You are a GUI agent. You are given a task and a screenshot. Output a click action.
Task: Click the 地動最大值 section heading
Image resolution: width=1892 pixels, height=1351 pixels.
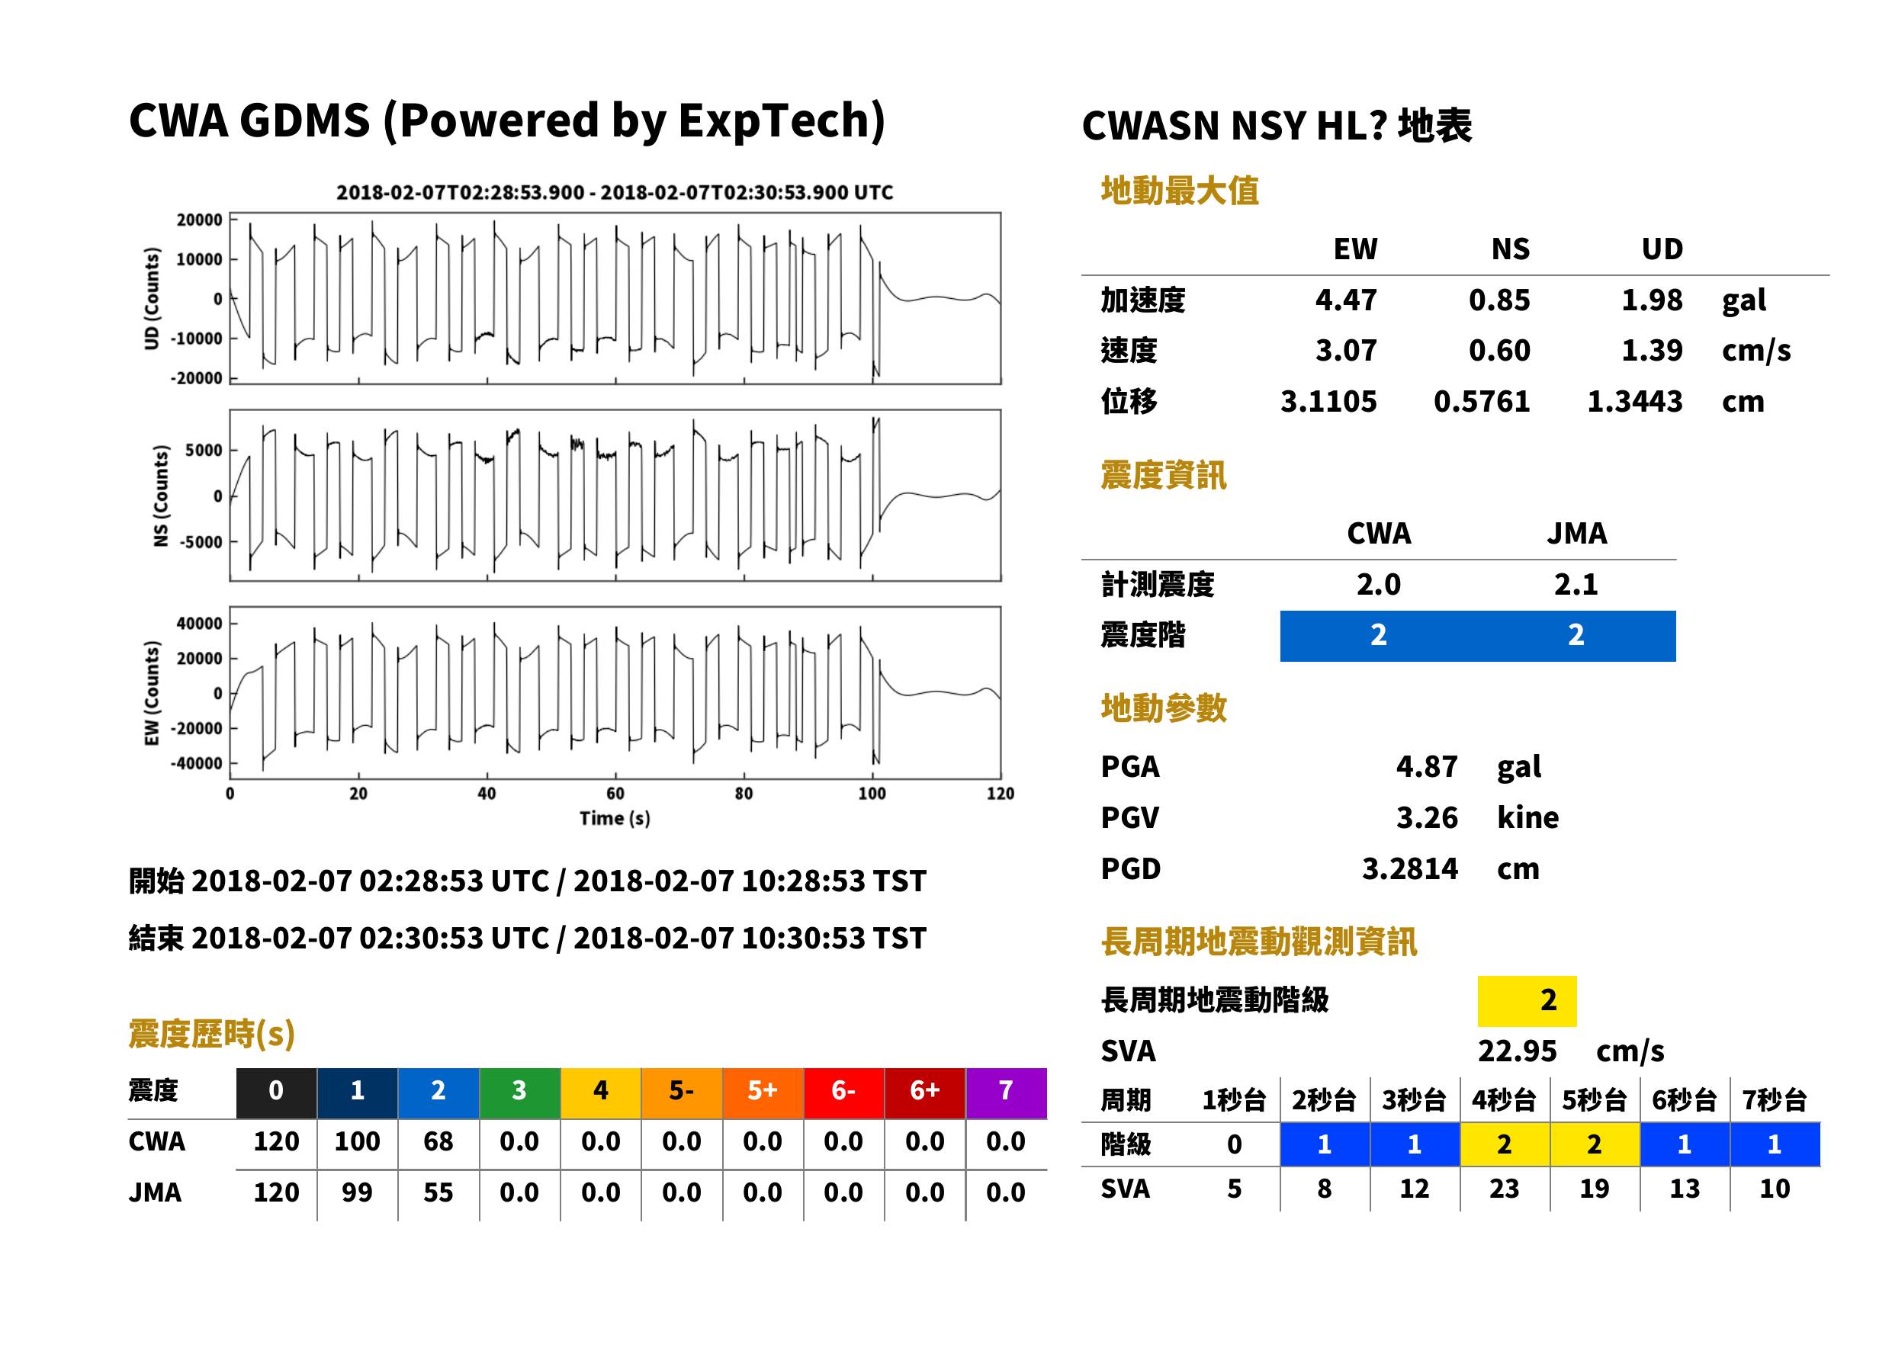pos(1180,191)
